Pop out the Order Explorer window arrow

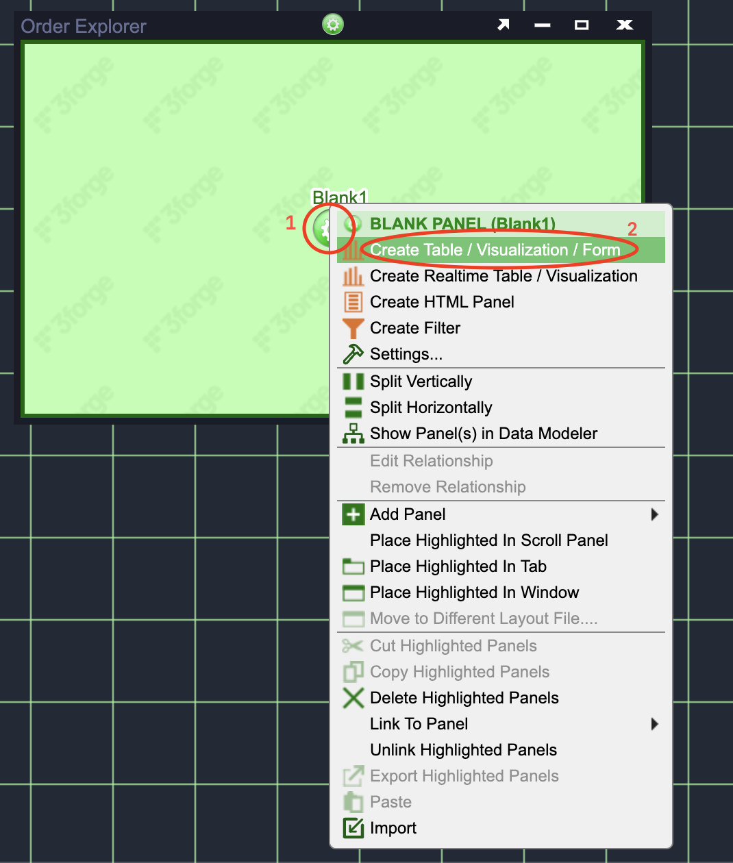504,25
